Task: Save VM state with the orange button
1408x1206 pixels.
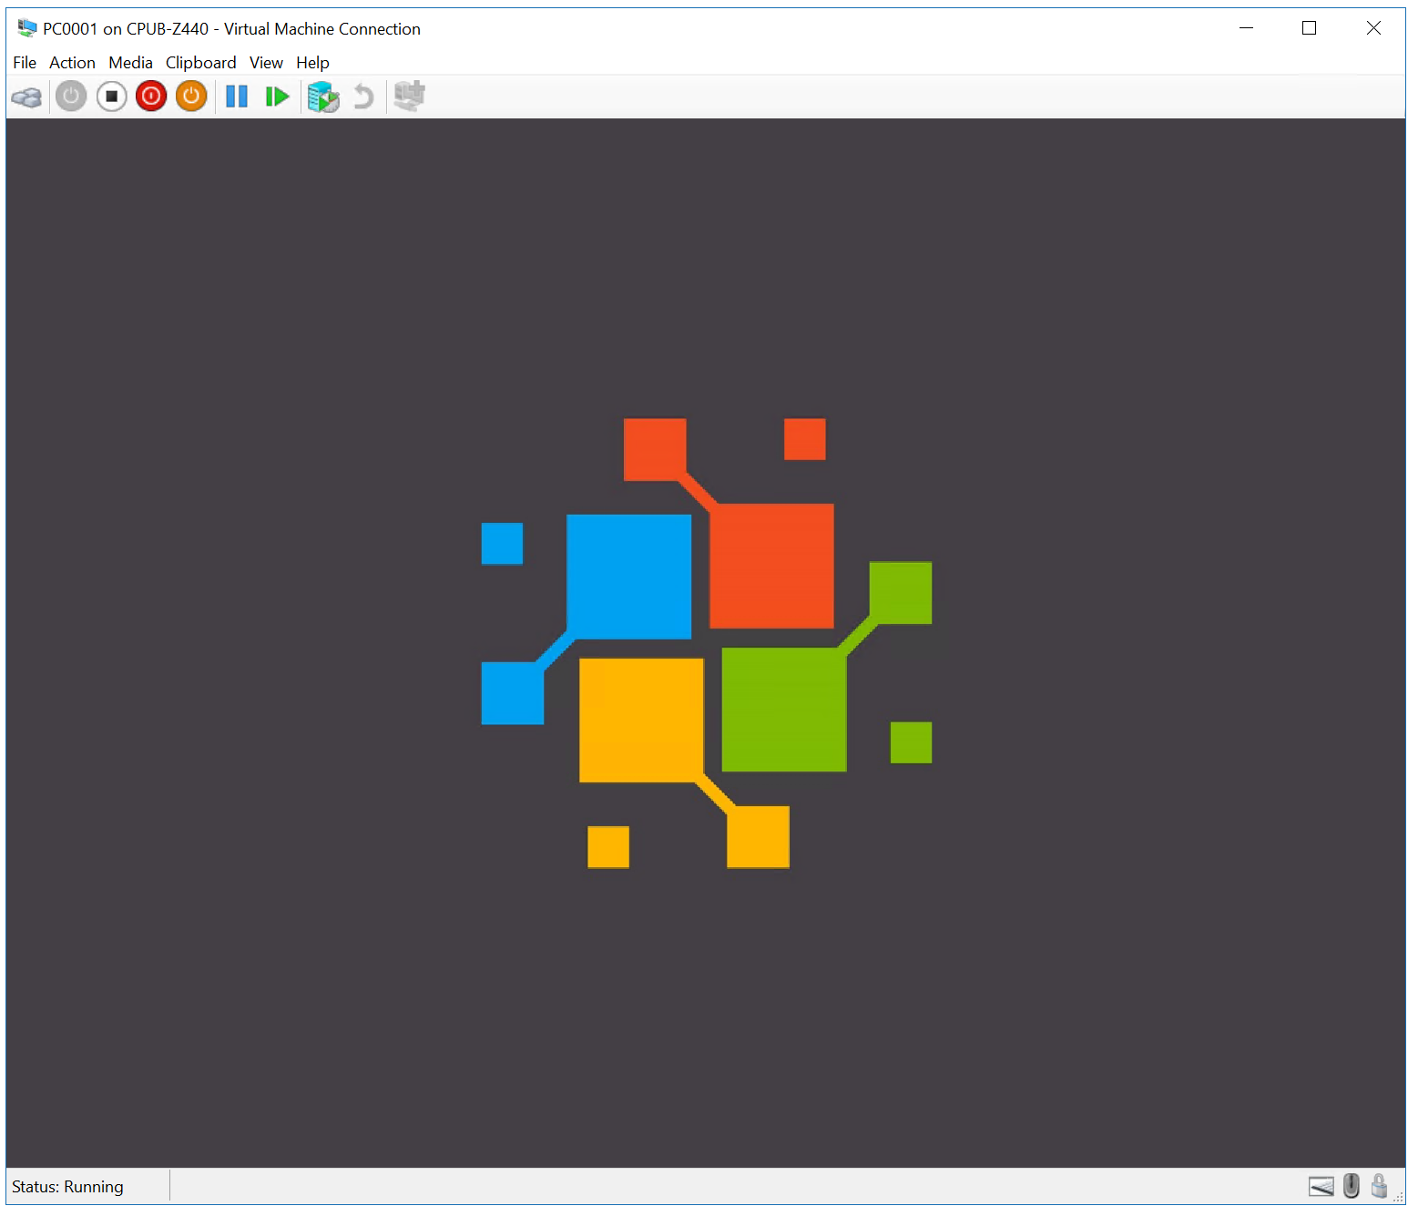Action: (191, 97)
